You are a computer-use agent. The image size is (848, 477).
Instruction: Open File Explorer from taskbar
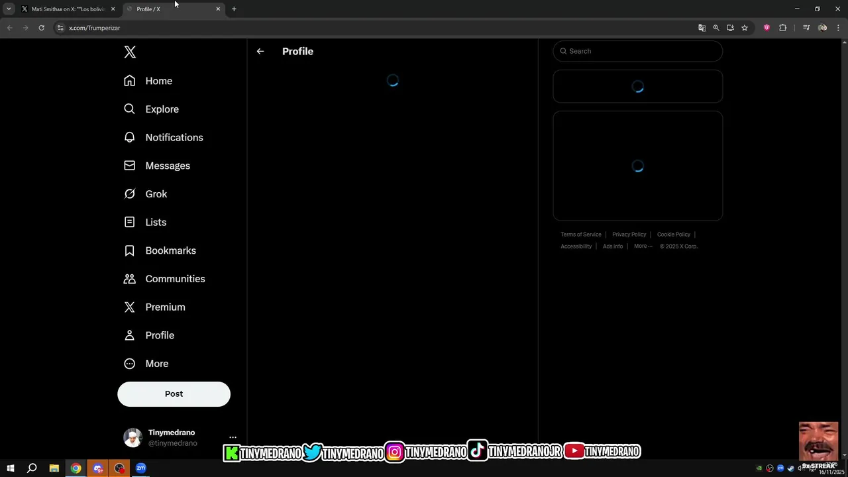point(54,468)
